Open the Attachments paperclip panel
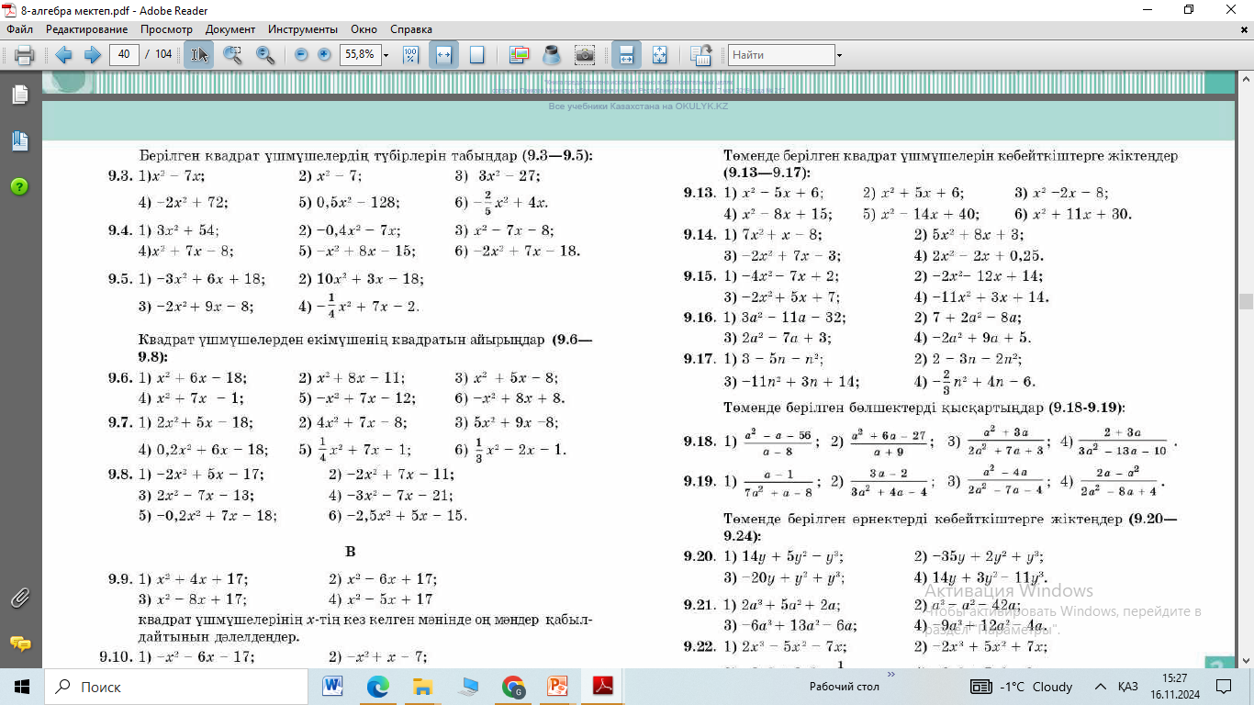Image resolution: width=1254 pixels, height=705 pixels. click(x=20, y=599)
